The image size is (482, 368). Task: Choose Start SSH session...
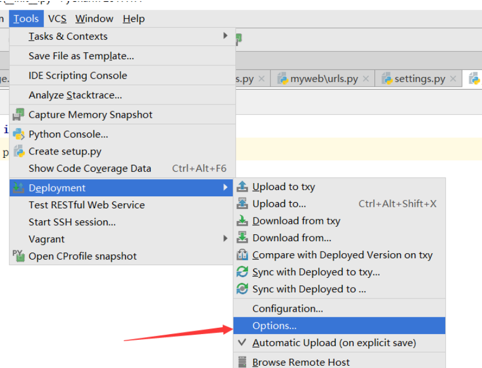coord(72,222)
